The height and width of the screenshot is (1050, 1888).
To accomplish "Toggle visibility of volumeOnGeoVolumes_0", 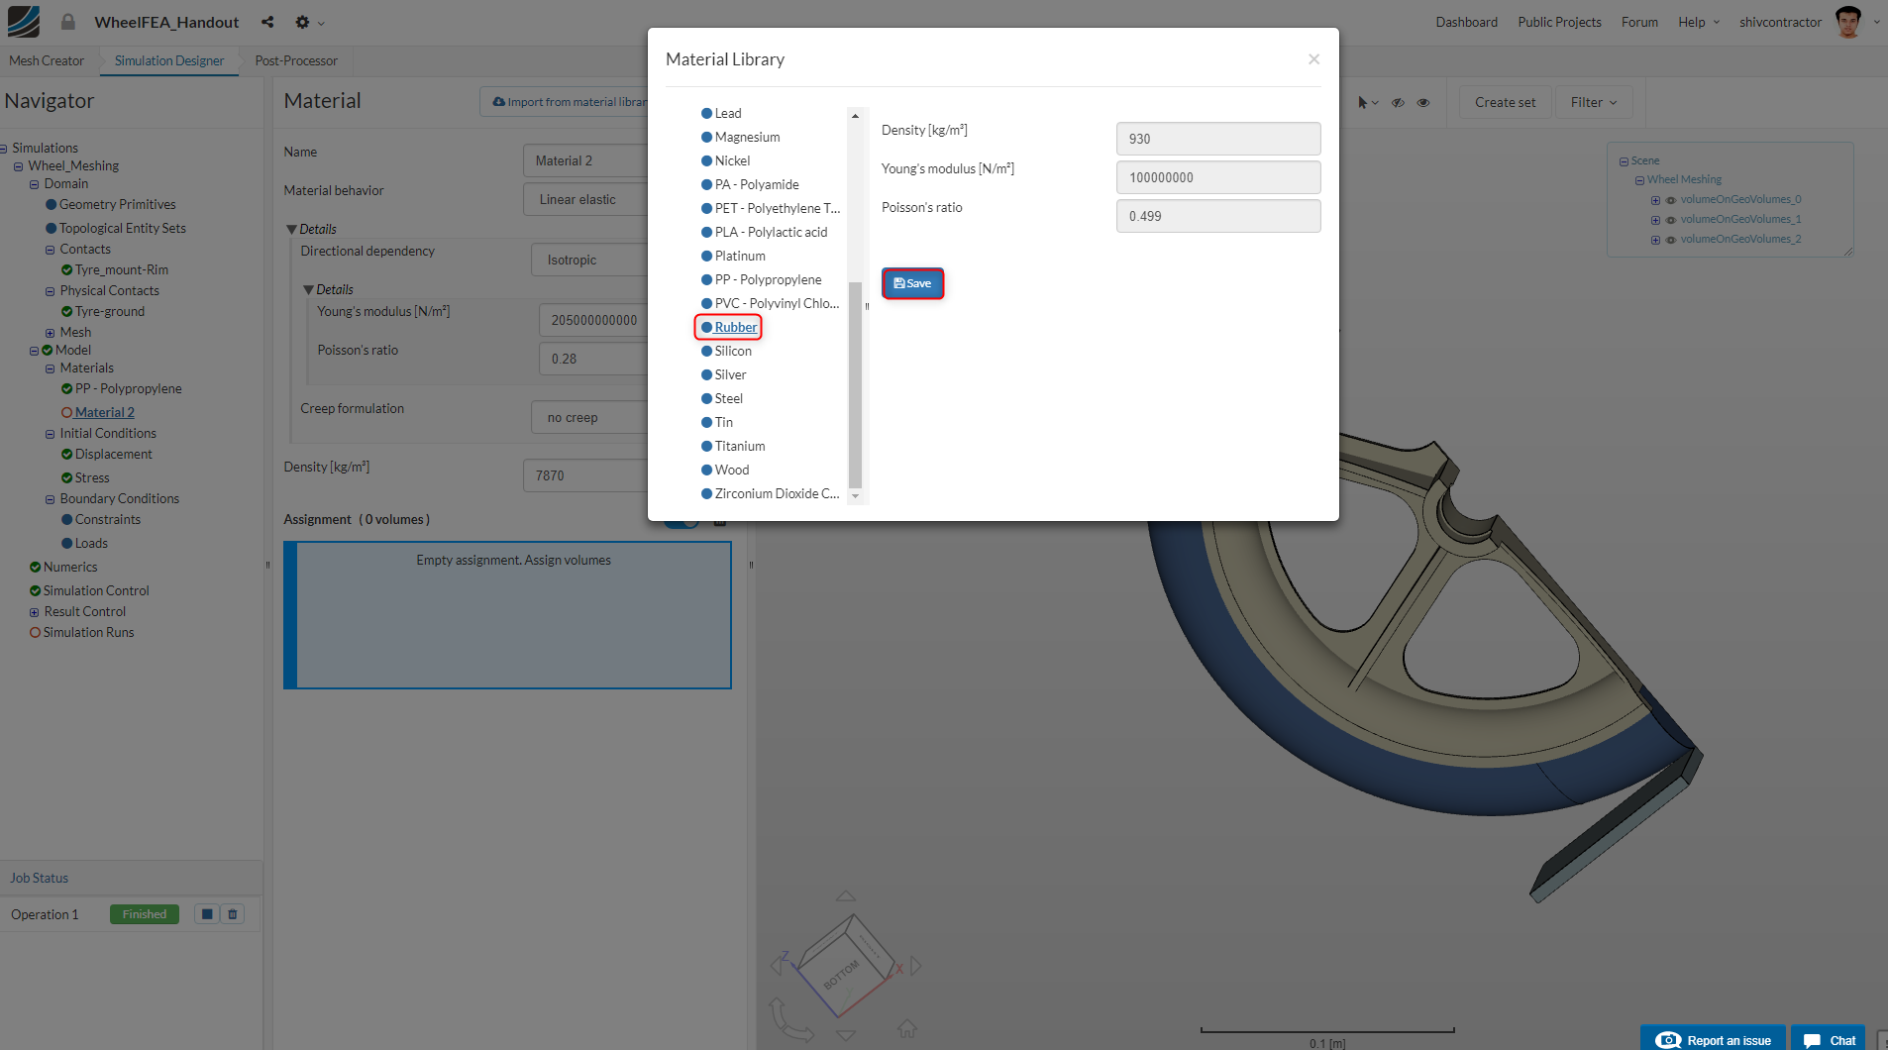I will point(1671,200).
